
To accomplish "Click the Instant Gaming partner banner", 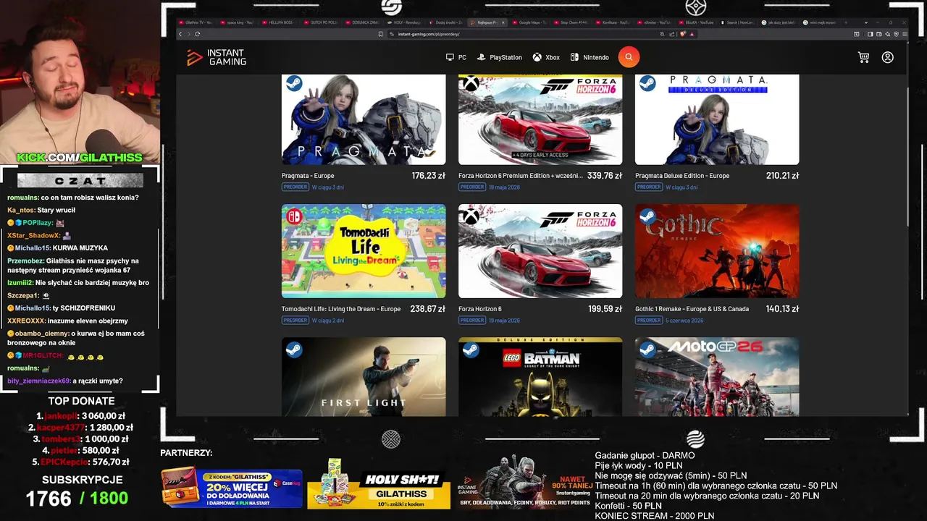I will pyautogui.click(x=525, y=483).
